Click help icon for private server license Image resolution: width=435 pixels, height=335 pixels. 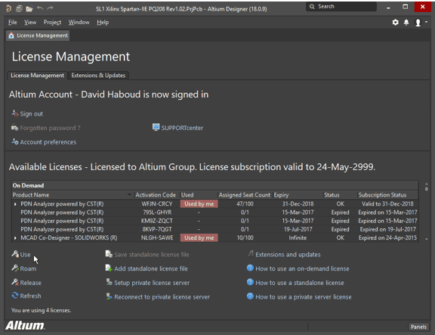(250, 296)
